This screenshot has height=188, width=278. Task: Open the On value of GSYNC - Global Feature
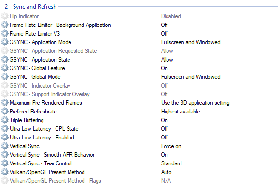(x=165, y=68)
